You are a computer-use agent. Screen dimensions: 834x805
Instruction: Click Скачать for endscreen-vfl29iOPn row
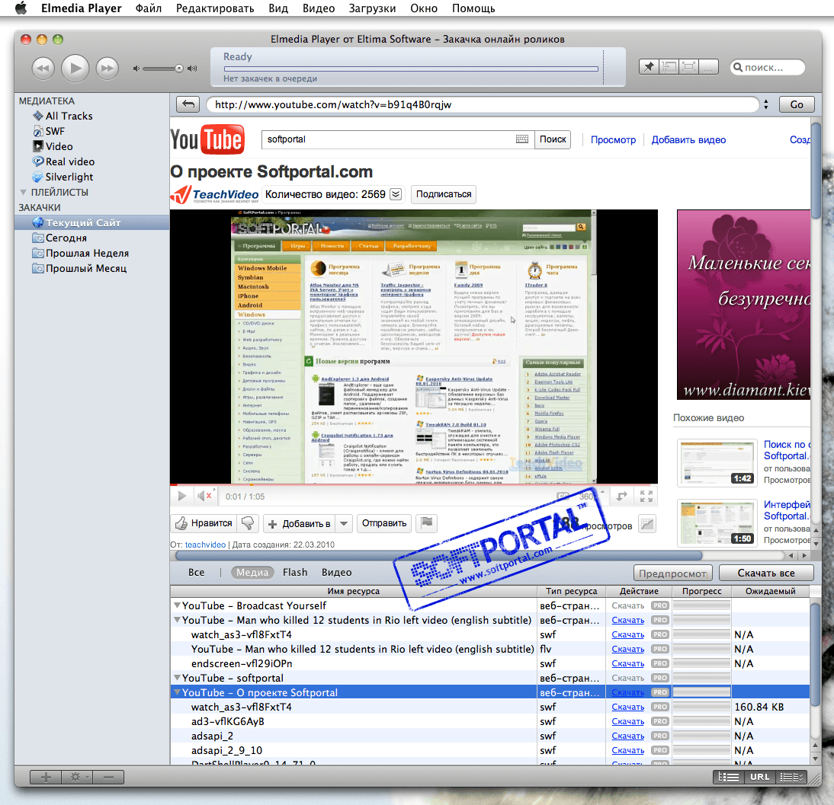click(627, 663)
